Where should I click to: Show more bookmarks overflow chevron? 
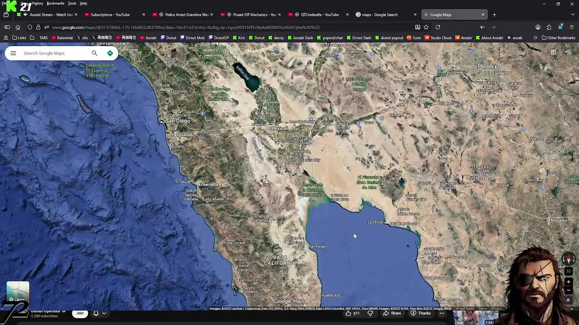[x=535, y=38]
